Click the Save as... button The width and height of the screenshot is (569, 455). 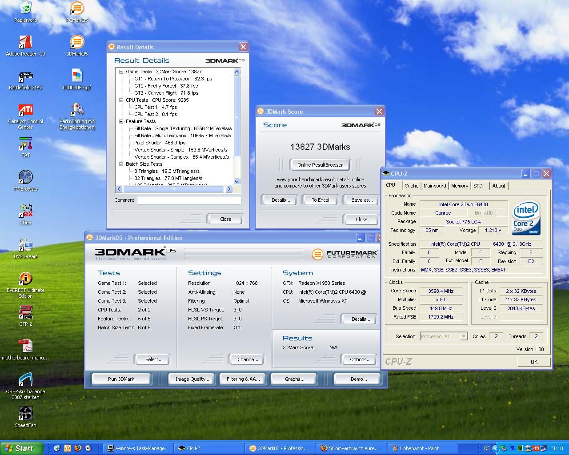[362, 200]
